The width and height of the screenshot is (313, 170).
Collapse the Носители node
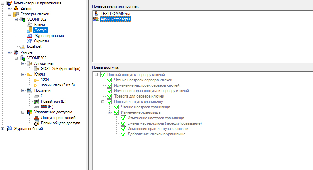coord(23,90)
